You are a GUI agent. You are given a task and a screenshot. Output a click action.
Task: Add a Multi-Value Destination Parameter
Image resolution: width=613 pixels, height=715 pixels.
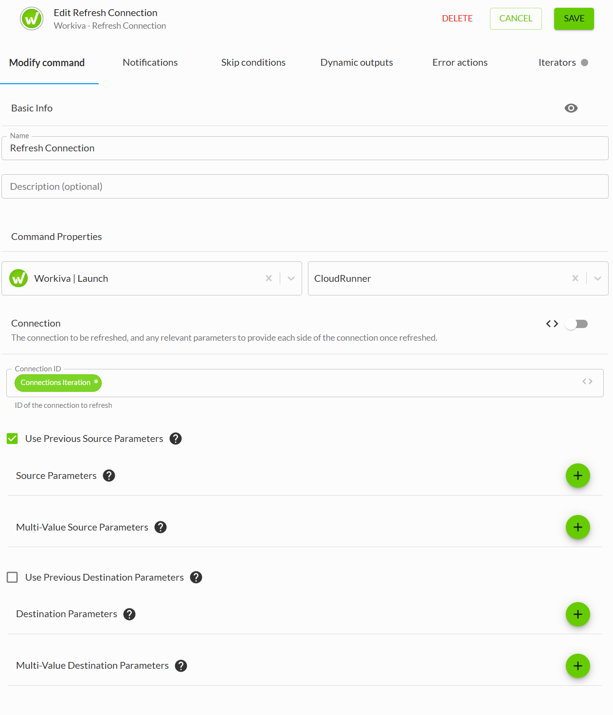[x=577, y=666]
